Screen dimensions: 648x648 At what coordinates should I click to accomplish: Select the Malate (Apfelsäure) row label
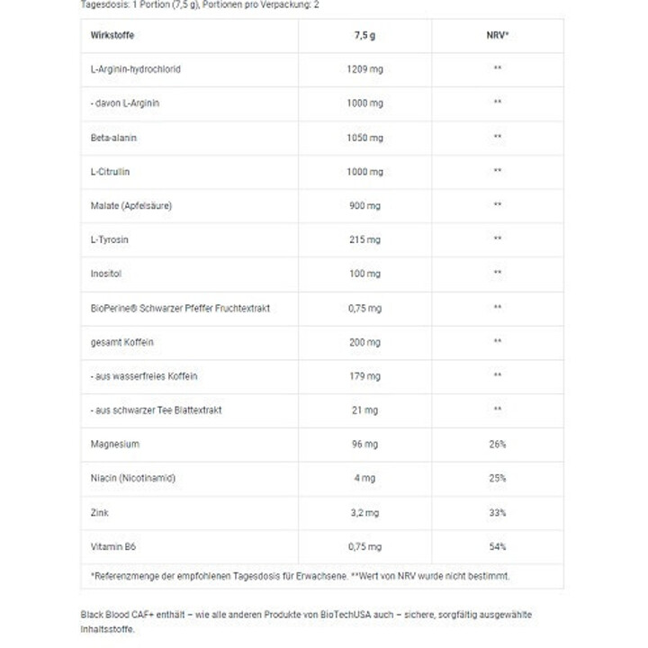pos(131,206)
